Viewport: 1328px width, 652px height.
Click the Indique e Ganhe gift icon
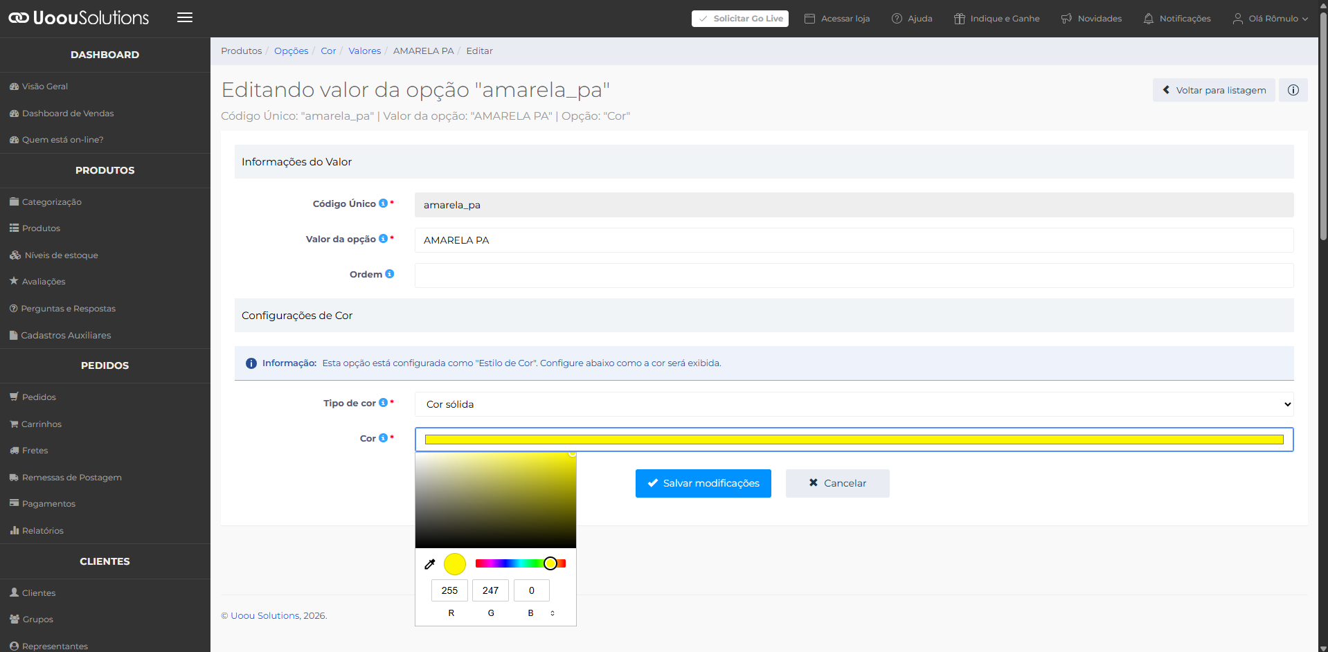(959, 19)
